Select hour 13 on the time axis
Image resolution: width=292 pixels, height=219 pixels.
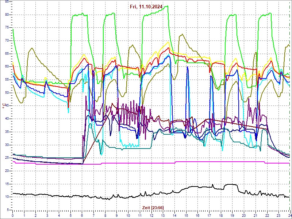pos(163,215)
